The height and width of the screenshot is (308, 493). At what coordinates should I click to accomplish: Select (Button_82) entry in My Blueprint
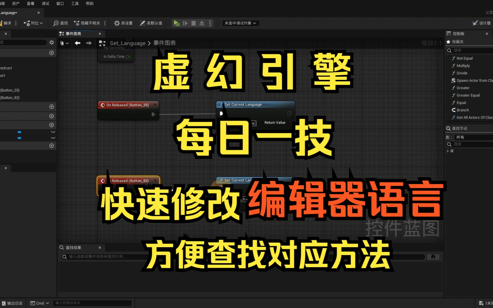[10, 98]
